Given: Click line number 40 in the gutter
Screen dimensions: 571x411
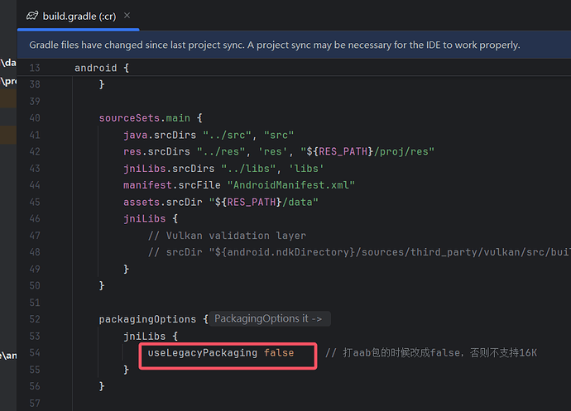Looking at the screenshot, I should tap(33, 117).
